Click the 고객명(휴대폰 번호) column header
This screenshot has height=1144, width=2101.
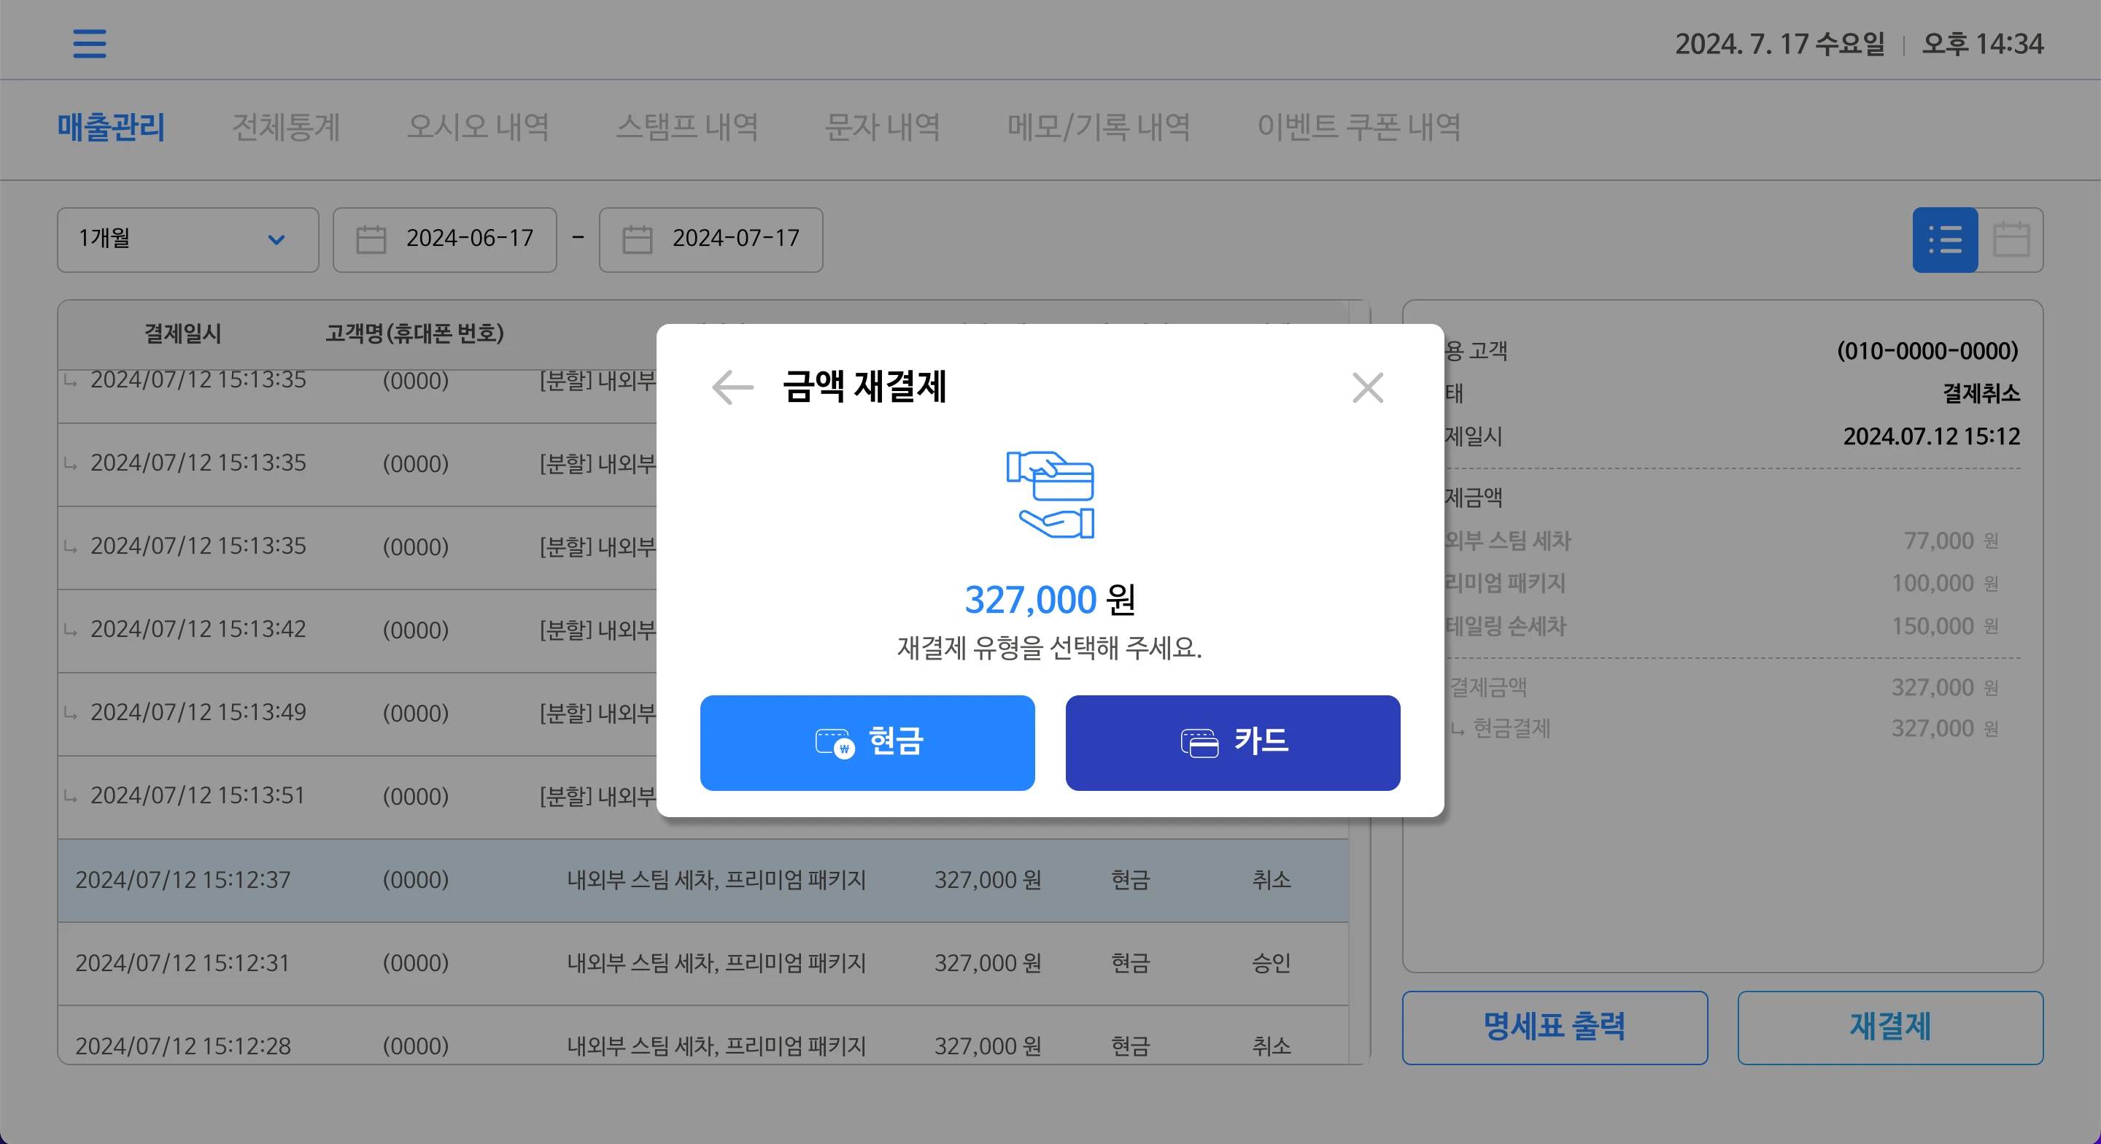[x=414, y=333]
